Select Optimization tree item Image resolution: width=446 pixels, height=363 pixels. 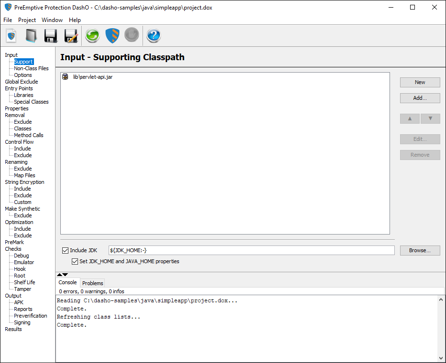click(x=19, y=222)
